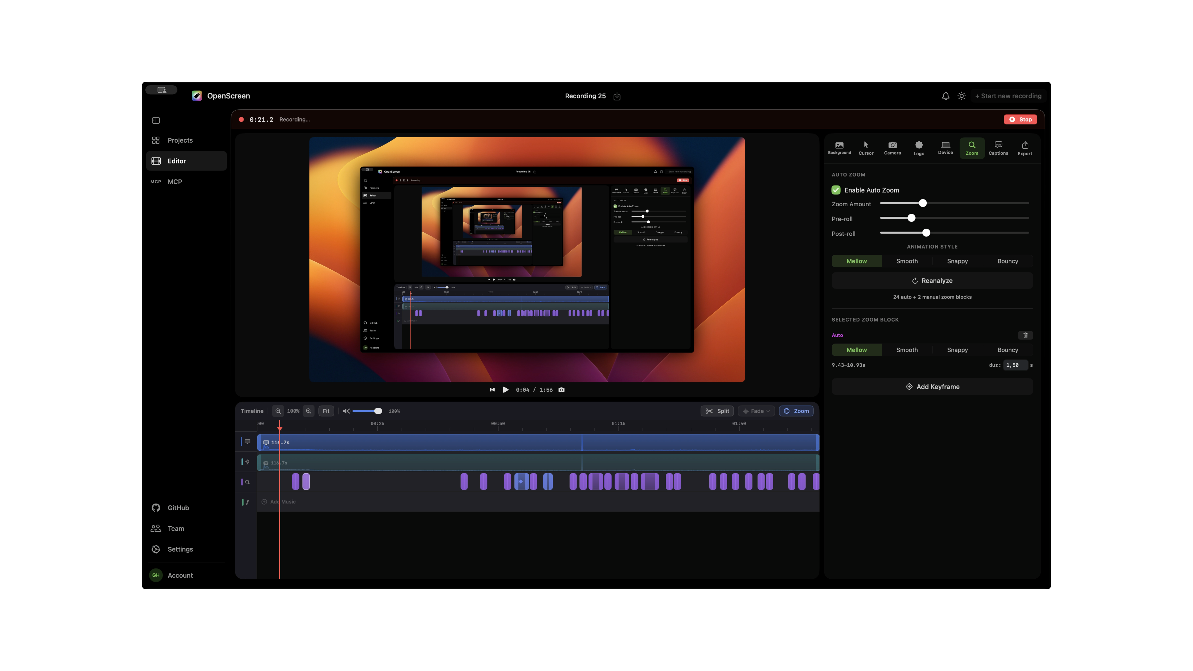
Task: Open the Background settings tab
Action: [x=839, y=148]
